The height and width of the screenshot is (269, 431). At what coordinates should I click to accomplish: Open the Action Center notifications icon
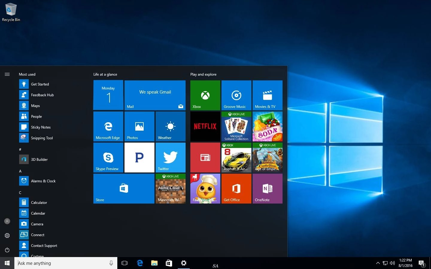pyautogui.click(x=421, y=263)
